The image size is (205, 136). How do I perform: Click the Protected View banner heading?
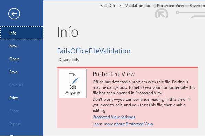113,74
